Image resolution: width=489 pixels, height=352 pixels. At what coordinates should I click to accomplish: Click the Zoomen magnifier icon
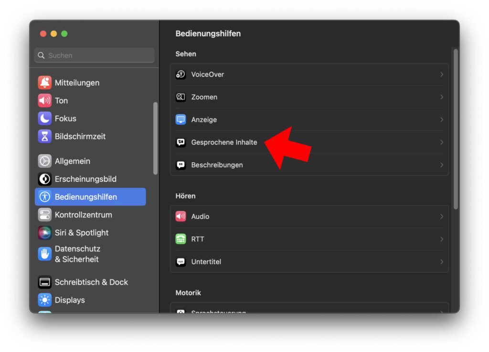click(x=181, y=97)
